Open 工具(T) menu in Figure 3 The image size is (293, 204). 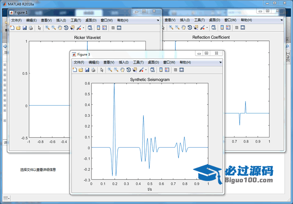point(138,62)
